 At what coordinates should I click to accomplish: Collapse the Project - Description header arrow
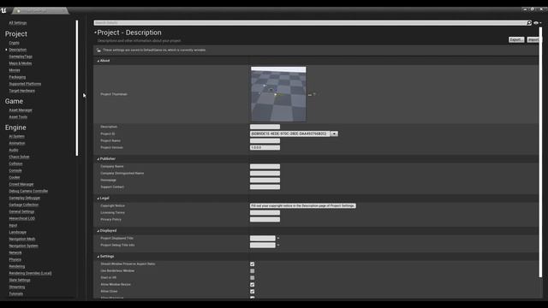tap(95, 33)
